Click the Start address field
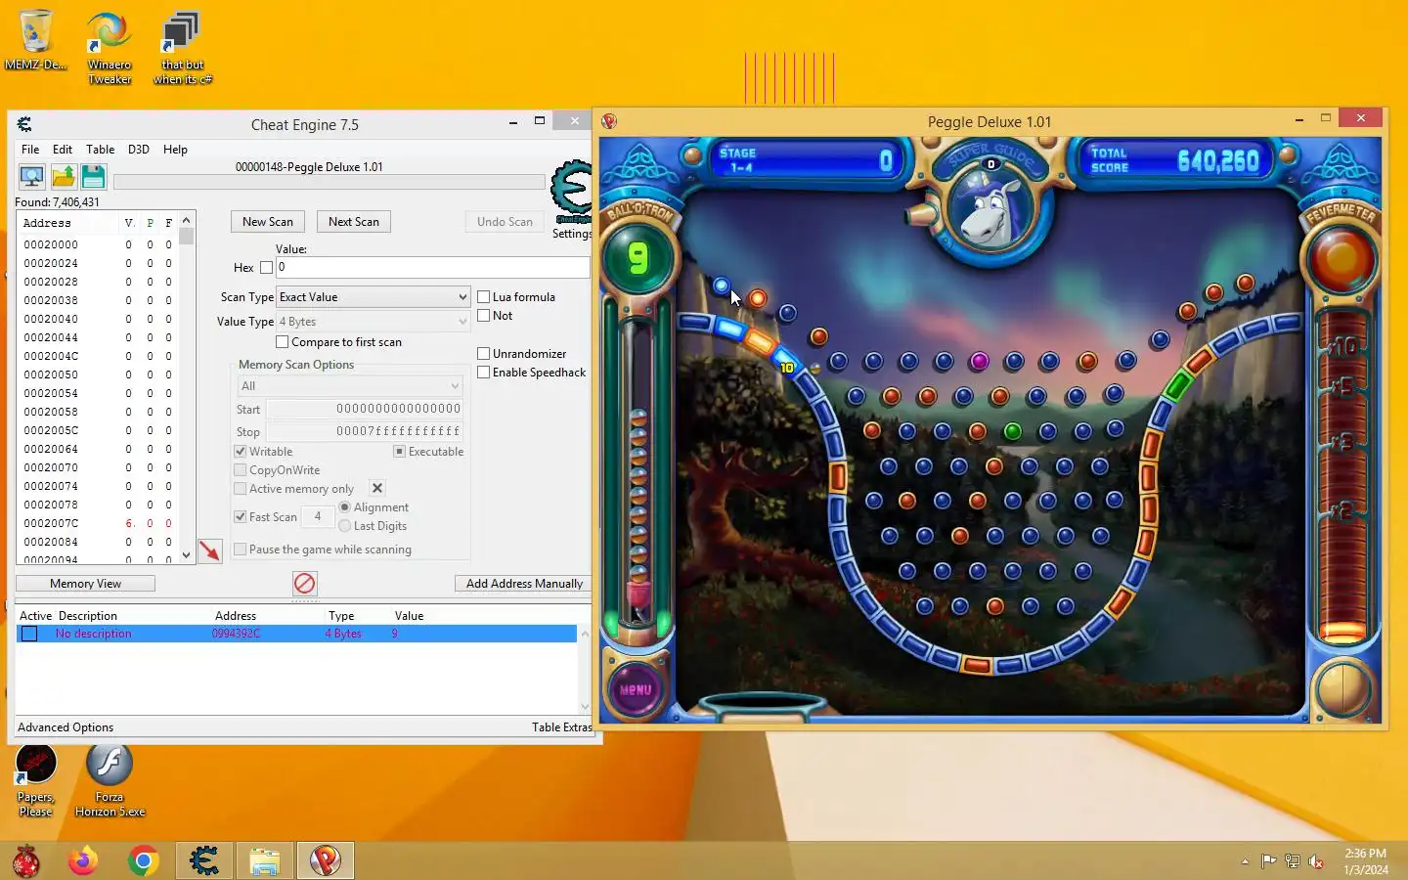 pyautogui.click(x=365, y=409)
